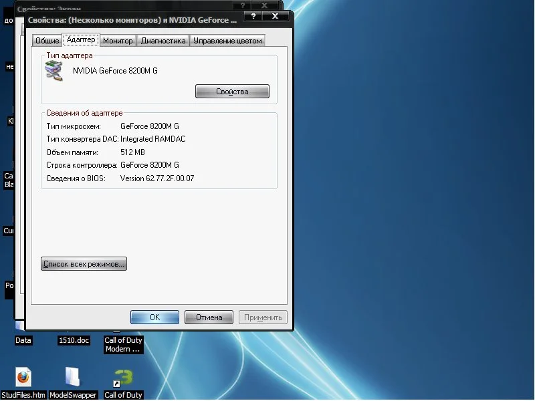The image size is (535, 401).
Task: Select StudFiles.htm Firefox desktop icon
Action: (23, 378)
